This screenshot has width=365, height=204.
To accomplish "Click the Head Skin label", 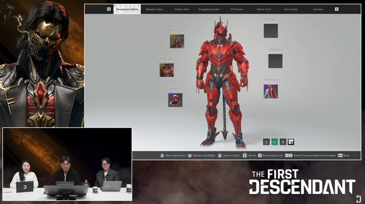I will [x=176, y=29].
